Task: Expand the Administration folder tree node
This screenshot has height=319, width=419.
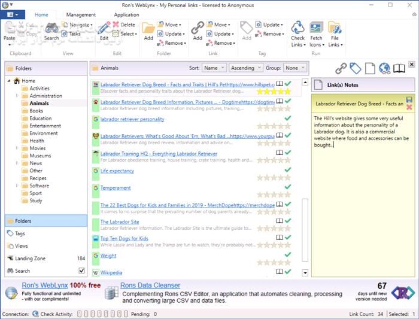Action: (17, 96)
